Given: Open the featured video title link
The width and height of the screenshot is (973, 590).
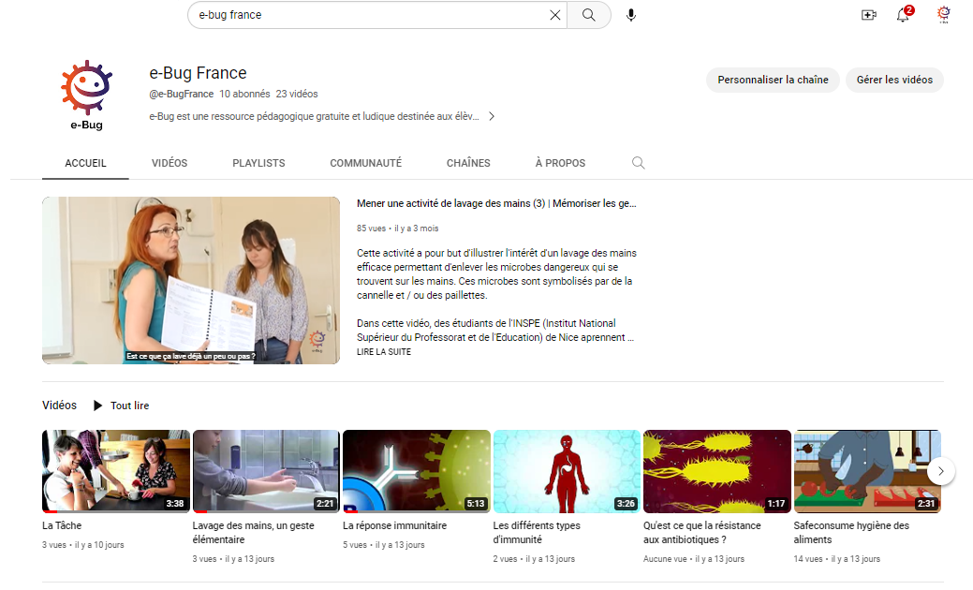Looking at the screenshot, I should click(496, 203).
